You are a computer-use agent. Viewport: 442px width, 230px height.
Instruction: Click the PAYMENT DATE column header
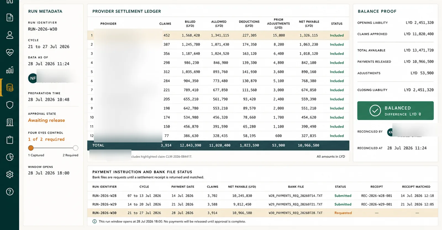183,187
